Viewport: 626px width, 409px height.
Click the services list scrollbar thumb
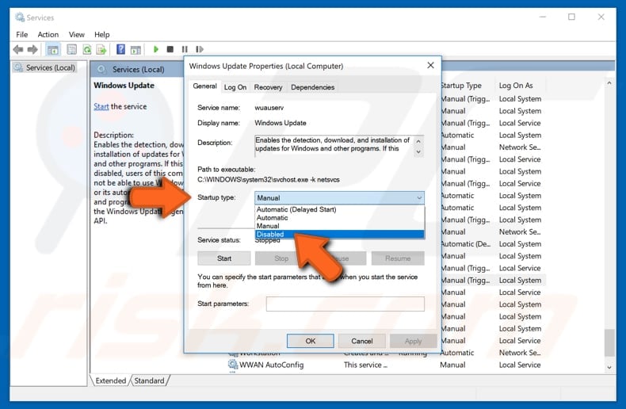click(x=609, y=342)
